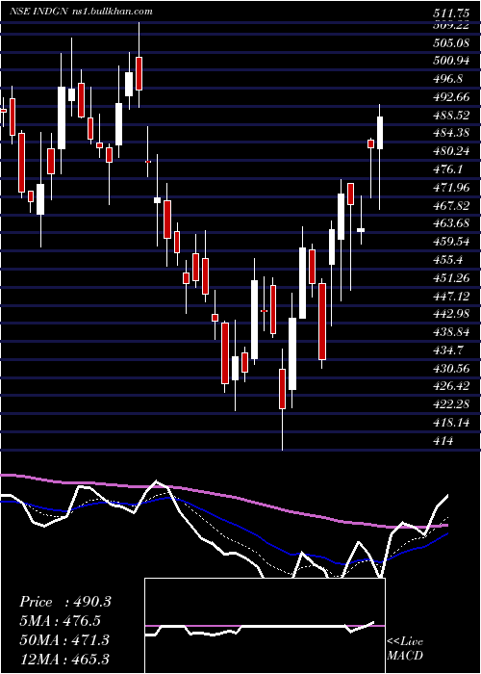This screenshot has height=674, width=481.
Task: Click the 463.68 price axis label
Action: click(451, 223)
